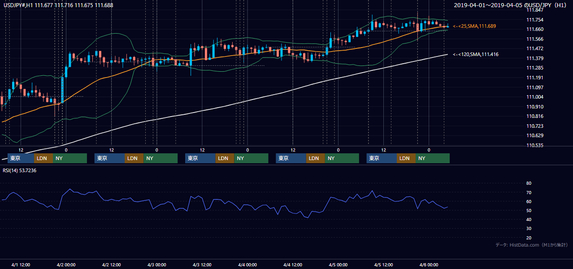Click the 2019-04-01～2019-04-05 USD/JPY chart title
Screen dimensions: 573x269
tap(511, 5)
